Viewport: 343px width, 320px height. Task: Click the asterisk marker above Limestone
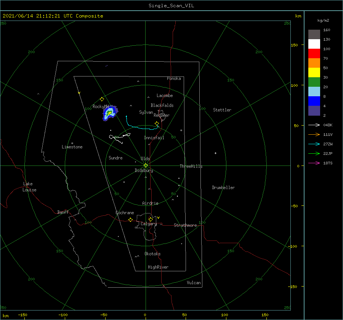coord(72,143)
